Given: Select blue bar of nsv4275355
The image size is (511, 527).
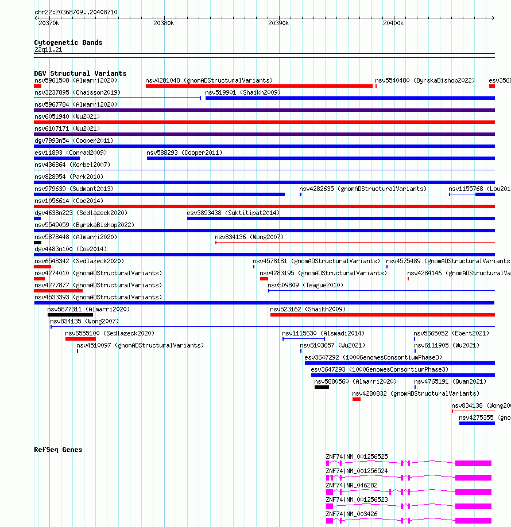Looking at the screenshot, I should click(477, 423).
